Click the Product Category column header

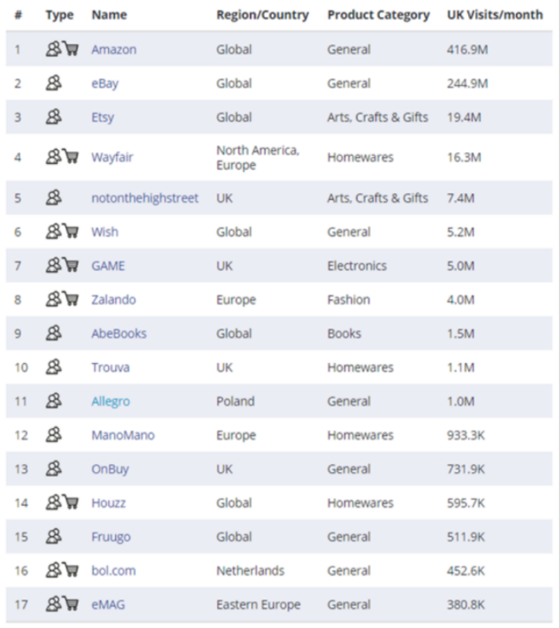378,15
